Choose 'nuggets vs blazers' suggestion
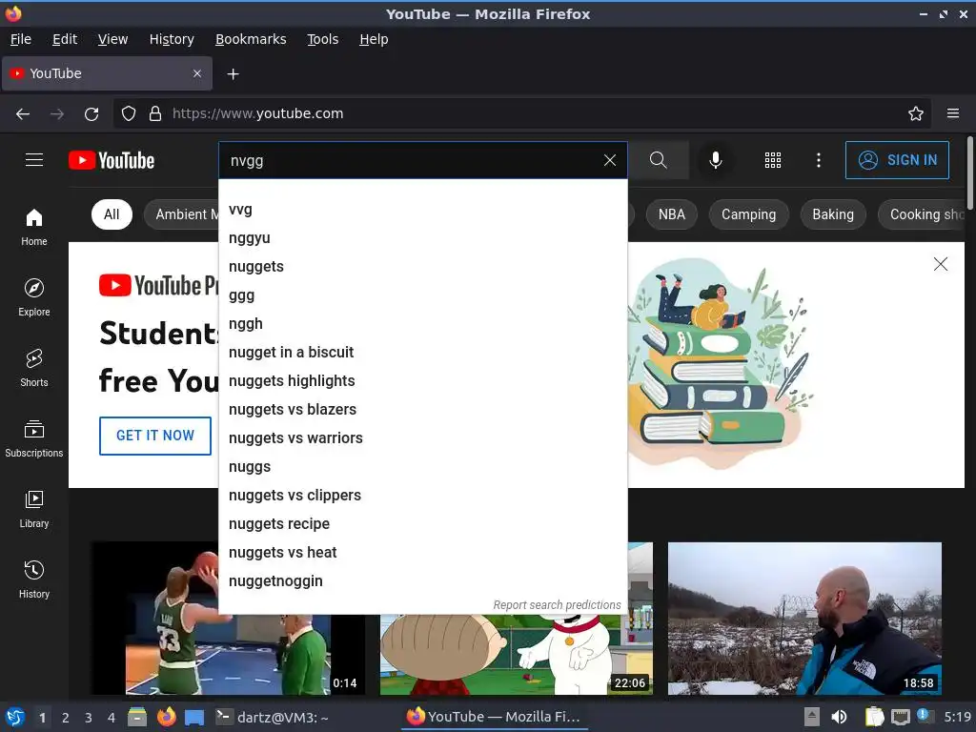 pos(422,410)
